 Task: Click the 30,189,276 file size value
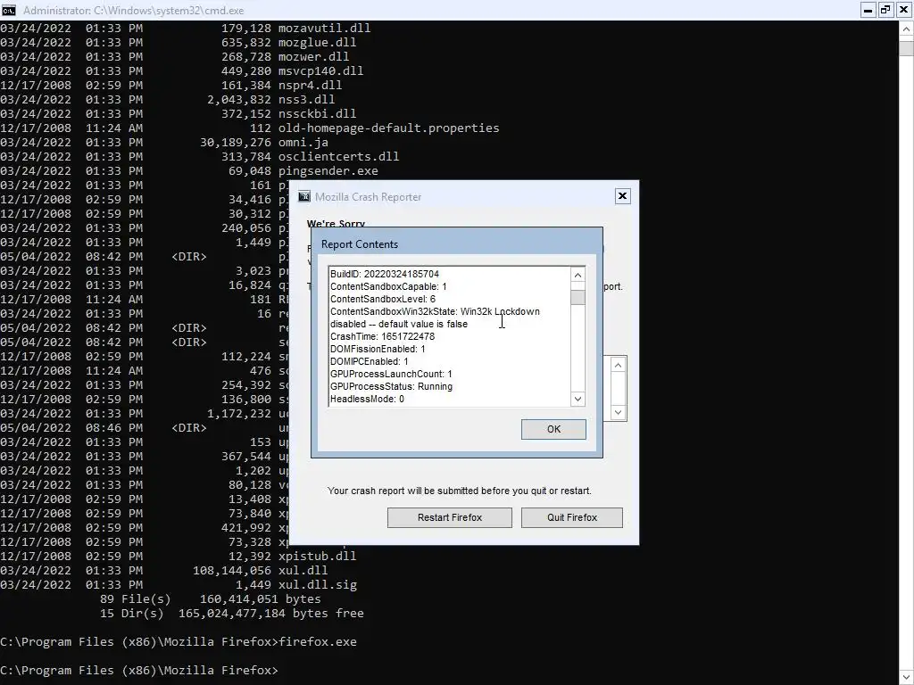coord(236,142)
